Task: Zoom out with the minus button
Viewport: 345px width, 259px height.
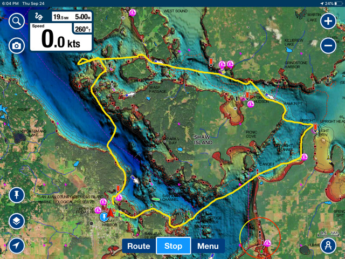Action: pyautogui.click(x=328, y=46)
